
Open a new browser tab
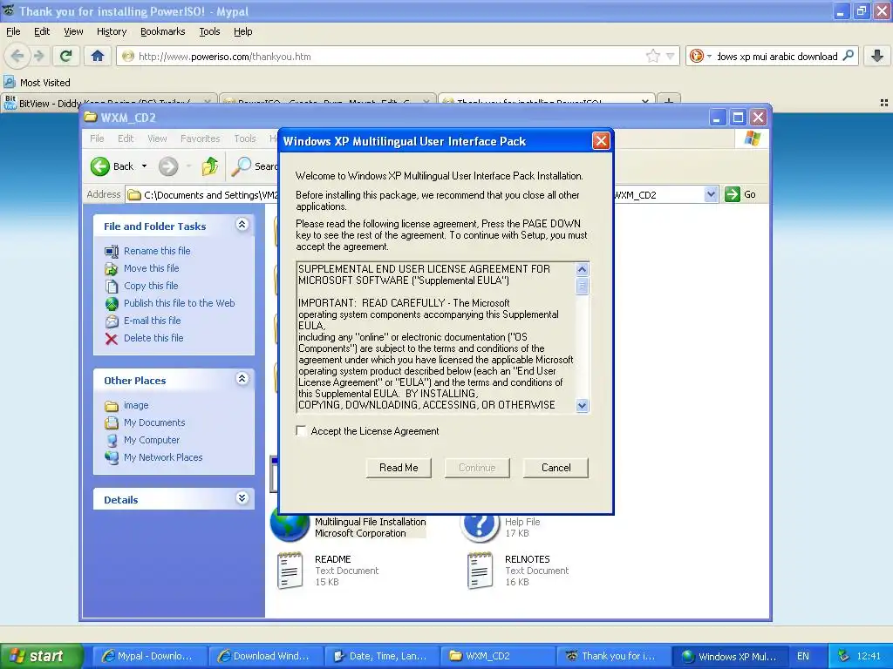pyautogui.click(x=669, y=100)
